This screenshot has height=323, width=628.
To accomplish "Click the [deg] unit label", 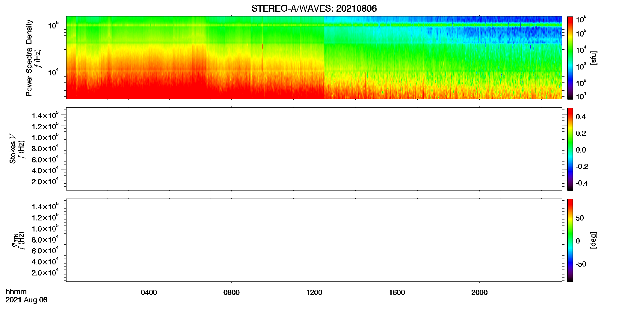I will [x=593, y=240].
